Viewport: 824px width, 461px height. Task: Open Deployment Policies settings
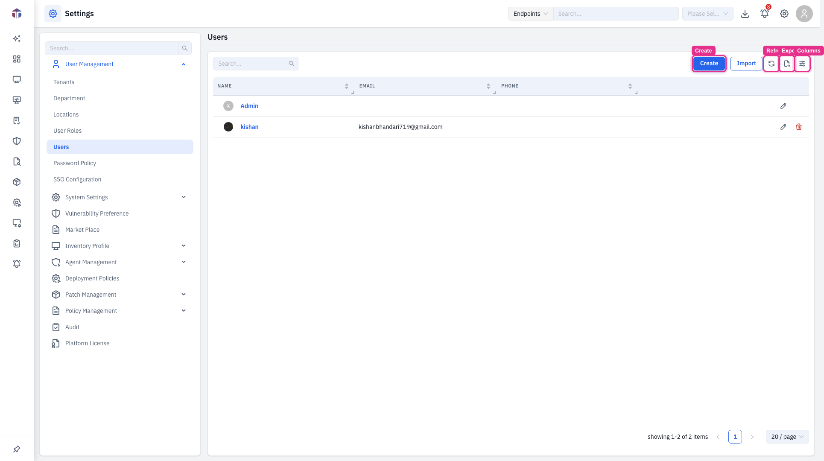pyautogui.click(x=92, y=278)
